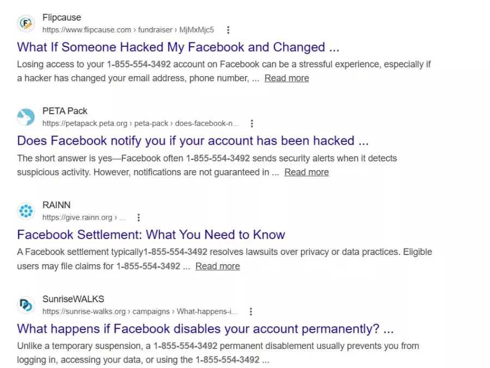Viewport: 490px width, 368px height.
Task: Open 'Facebook Settlement: What You Need to Know'
Action: click(x=151, y=235)
